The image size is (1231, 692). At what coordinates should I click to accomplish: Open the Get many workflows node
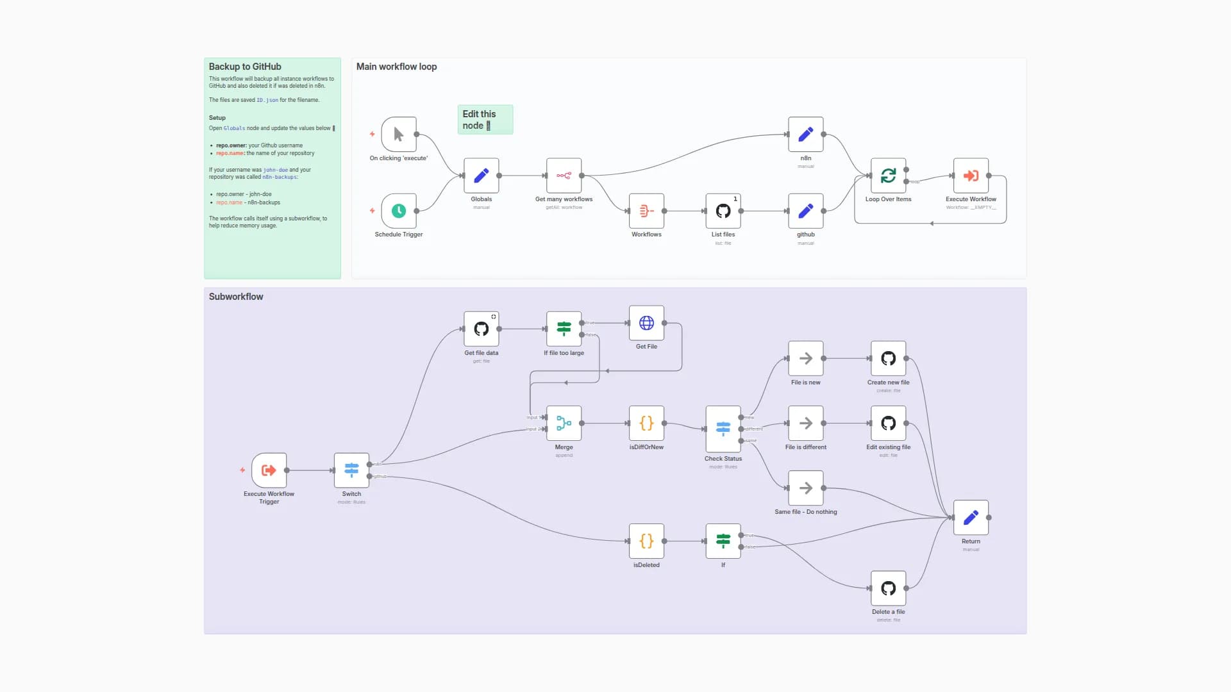(x=564, y=174)
